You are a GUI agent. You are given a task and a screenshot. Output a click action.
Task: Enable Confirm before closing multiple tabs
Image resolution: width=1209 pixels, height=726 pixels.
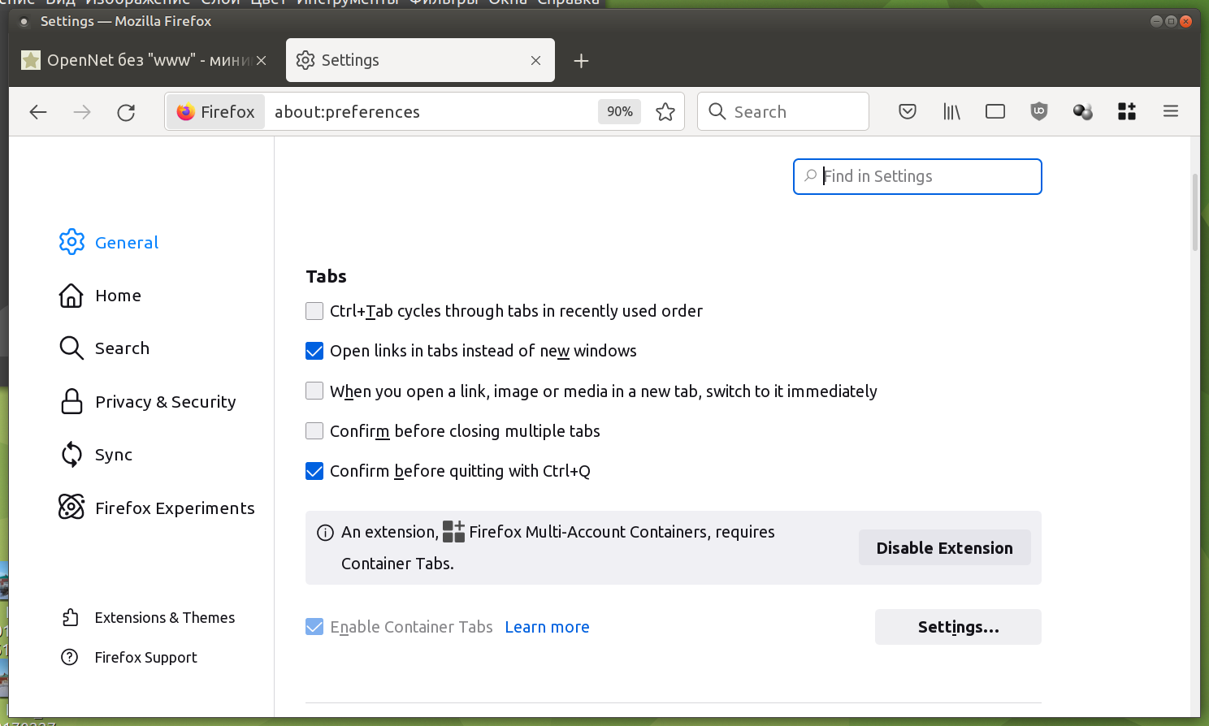pos(314,431)
